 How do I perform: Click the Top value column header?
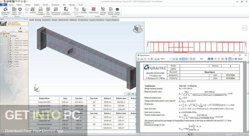pos(79,98)
